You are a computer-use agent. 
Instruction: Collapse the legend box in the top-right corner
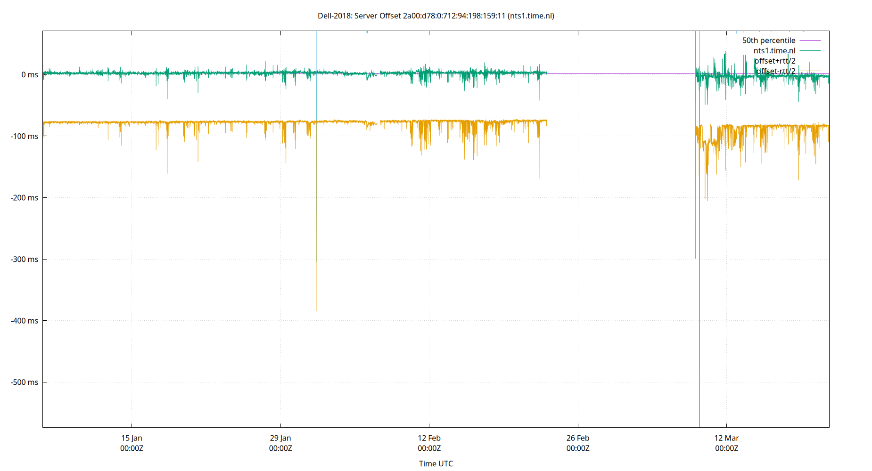point(782,55)
